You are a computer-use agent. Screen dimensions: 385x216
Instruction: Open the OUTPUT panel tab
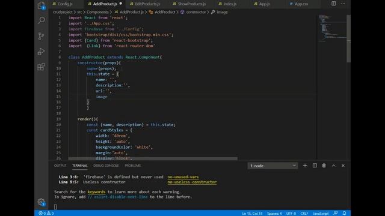[x=60, y=166]
